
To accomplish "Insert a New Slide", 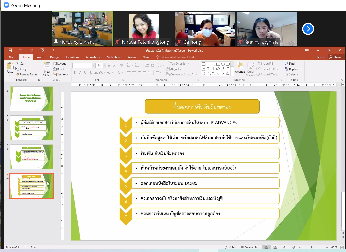I will click(47, 69).
